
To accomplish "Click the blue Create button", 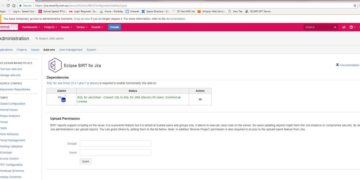I will click(114, 27).
